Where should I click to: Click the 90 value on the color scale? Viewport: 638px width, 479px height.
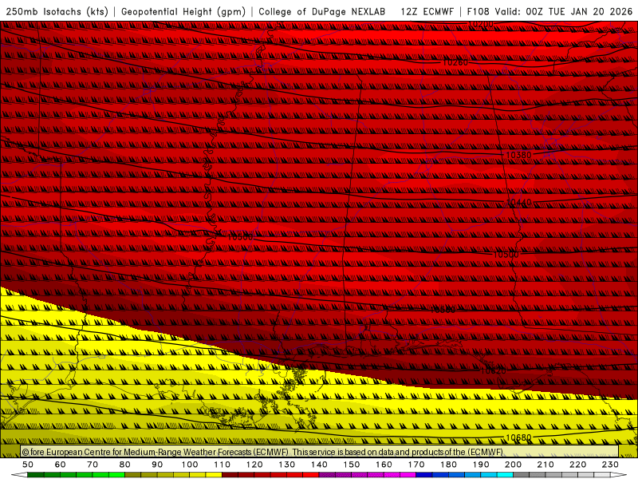pos(157,465)
